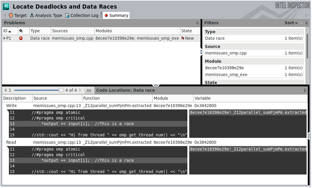
Task: Go to previous code location arrow
Action: [5, 90]
